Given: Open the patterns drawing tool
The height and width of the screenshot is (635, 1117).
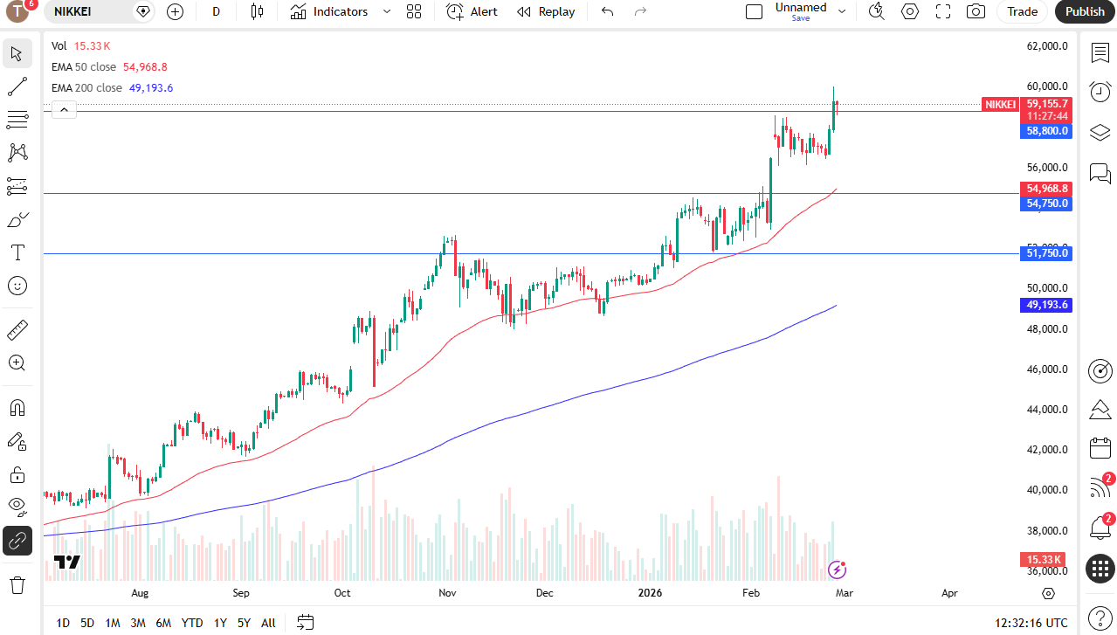Looking at the screenshot, I should pos(17,153).
